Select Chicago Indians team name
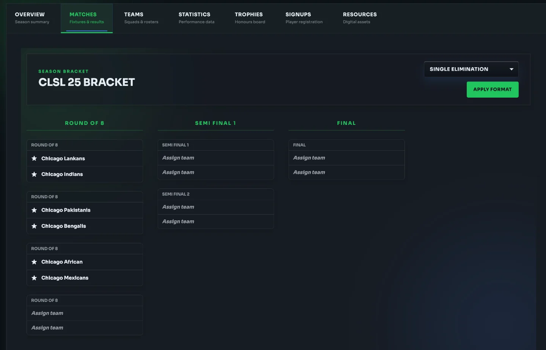Image resolution: width=546 pixels, height=350 pixels. [x=62, y=174]
